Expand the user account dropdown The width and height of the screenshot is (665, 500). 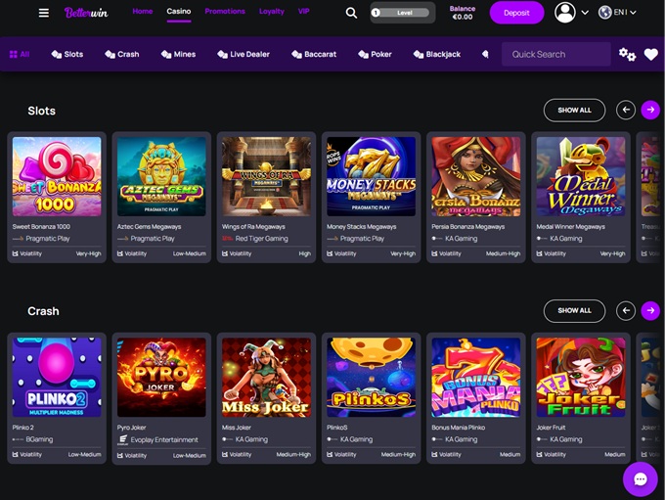(x=571, y=13)
